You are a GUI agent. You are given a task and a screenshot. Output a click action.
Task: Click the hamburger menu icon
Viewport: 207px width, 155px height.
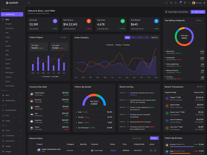(29, 3)
